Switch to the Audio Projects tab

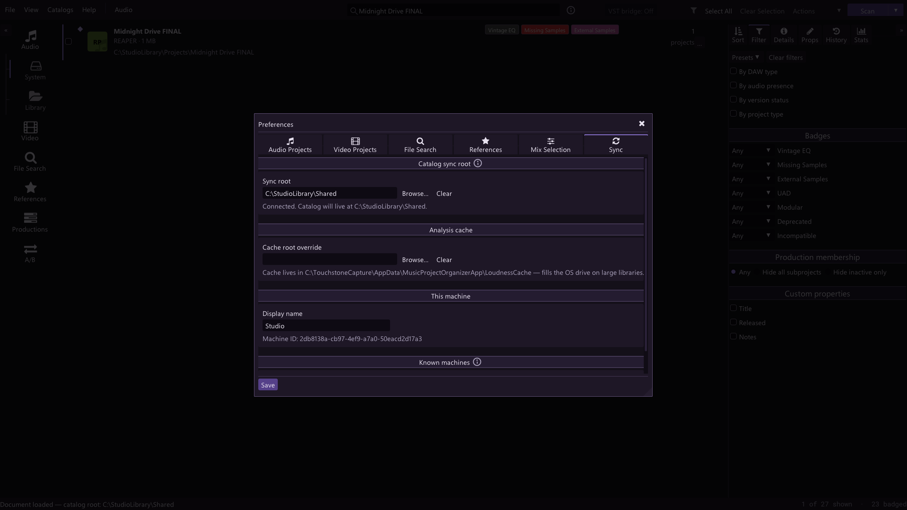pyautogui.click(x=290, y=145)
